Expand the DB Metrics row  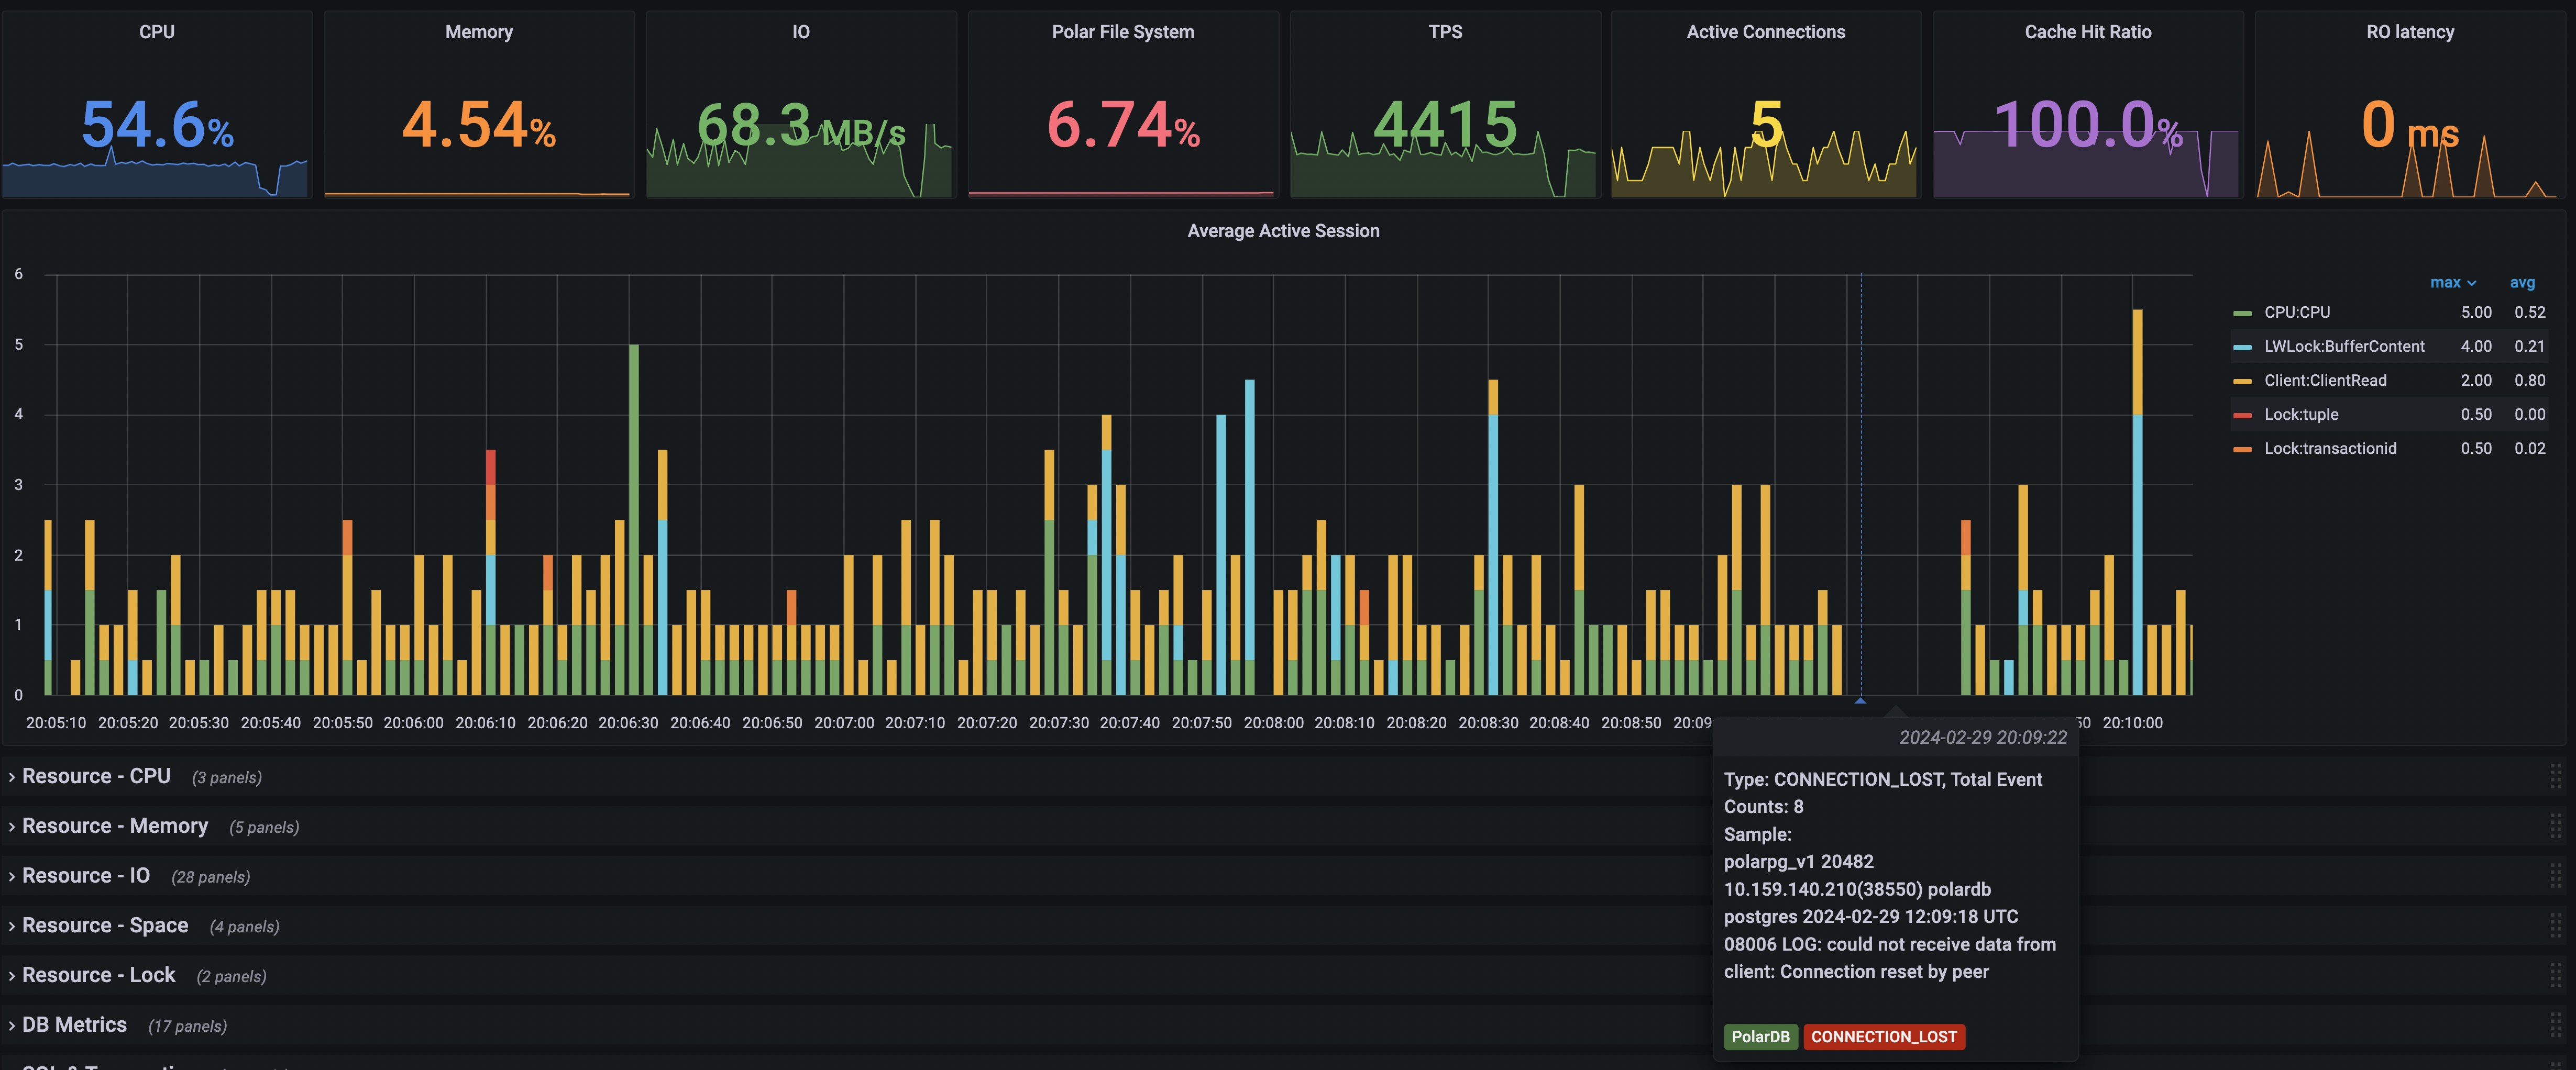(x=74, y=1025)
